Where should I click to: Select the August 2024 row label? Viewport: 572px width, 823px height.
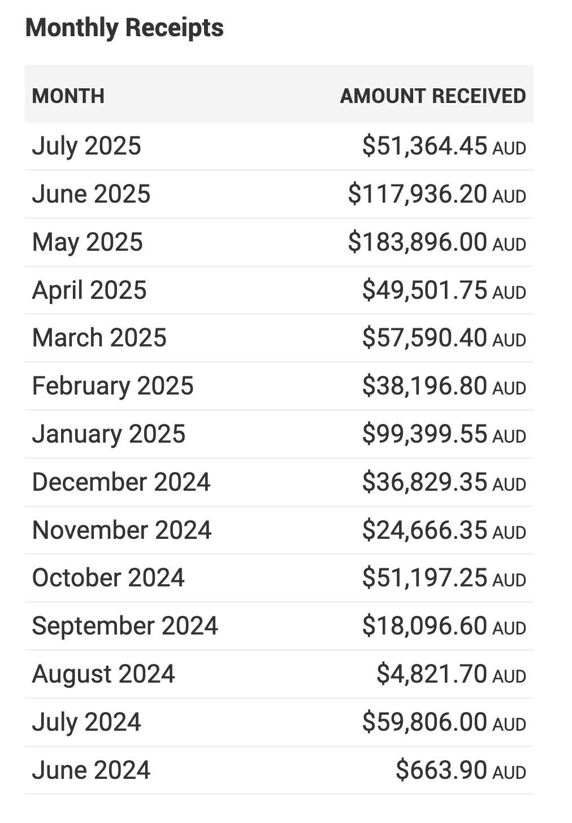103,674
